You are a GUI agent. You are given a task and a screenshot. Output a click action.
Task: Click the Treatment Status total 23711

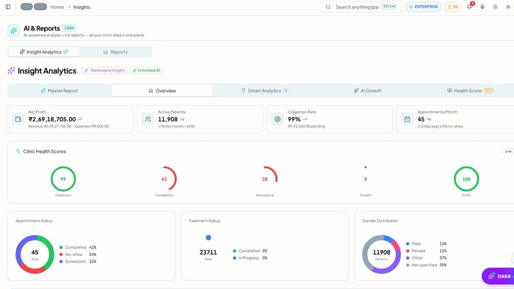pyautogui.click(x=208, y=252)
